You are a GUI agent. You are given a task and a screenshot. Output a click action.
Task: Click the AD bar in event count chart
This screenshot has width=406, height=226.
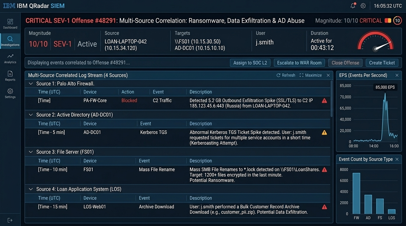pyautogui.click(x=368, y=204)
